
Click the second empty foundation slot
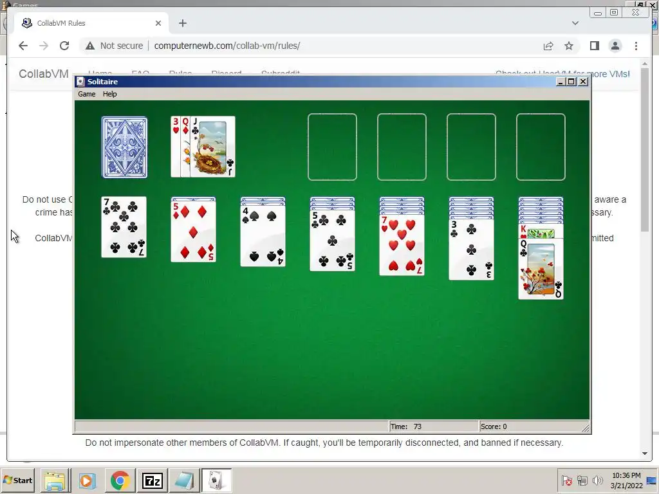[x=402, y=147]
